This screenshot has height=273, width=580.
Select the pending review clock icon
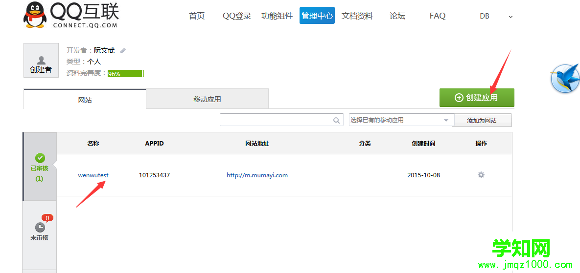point(40,227)
